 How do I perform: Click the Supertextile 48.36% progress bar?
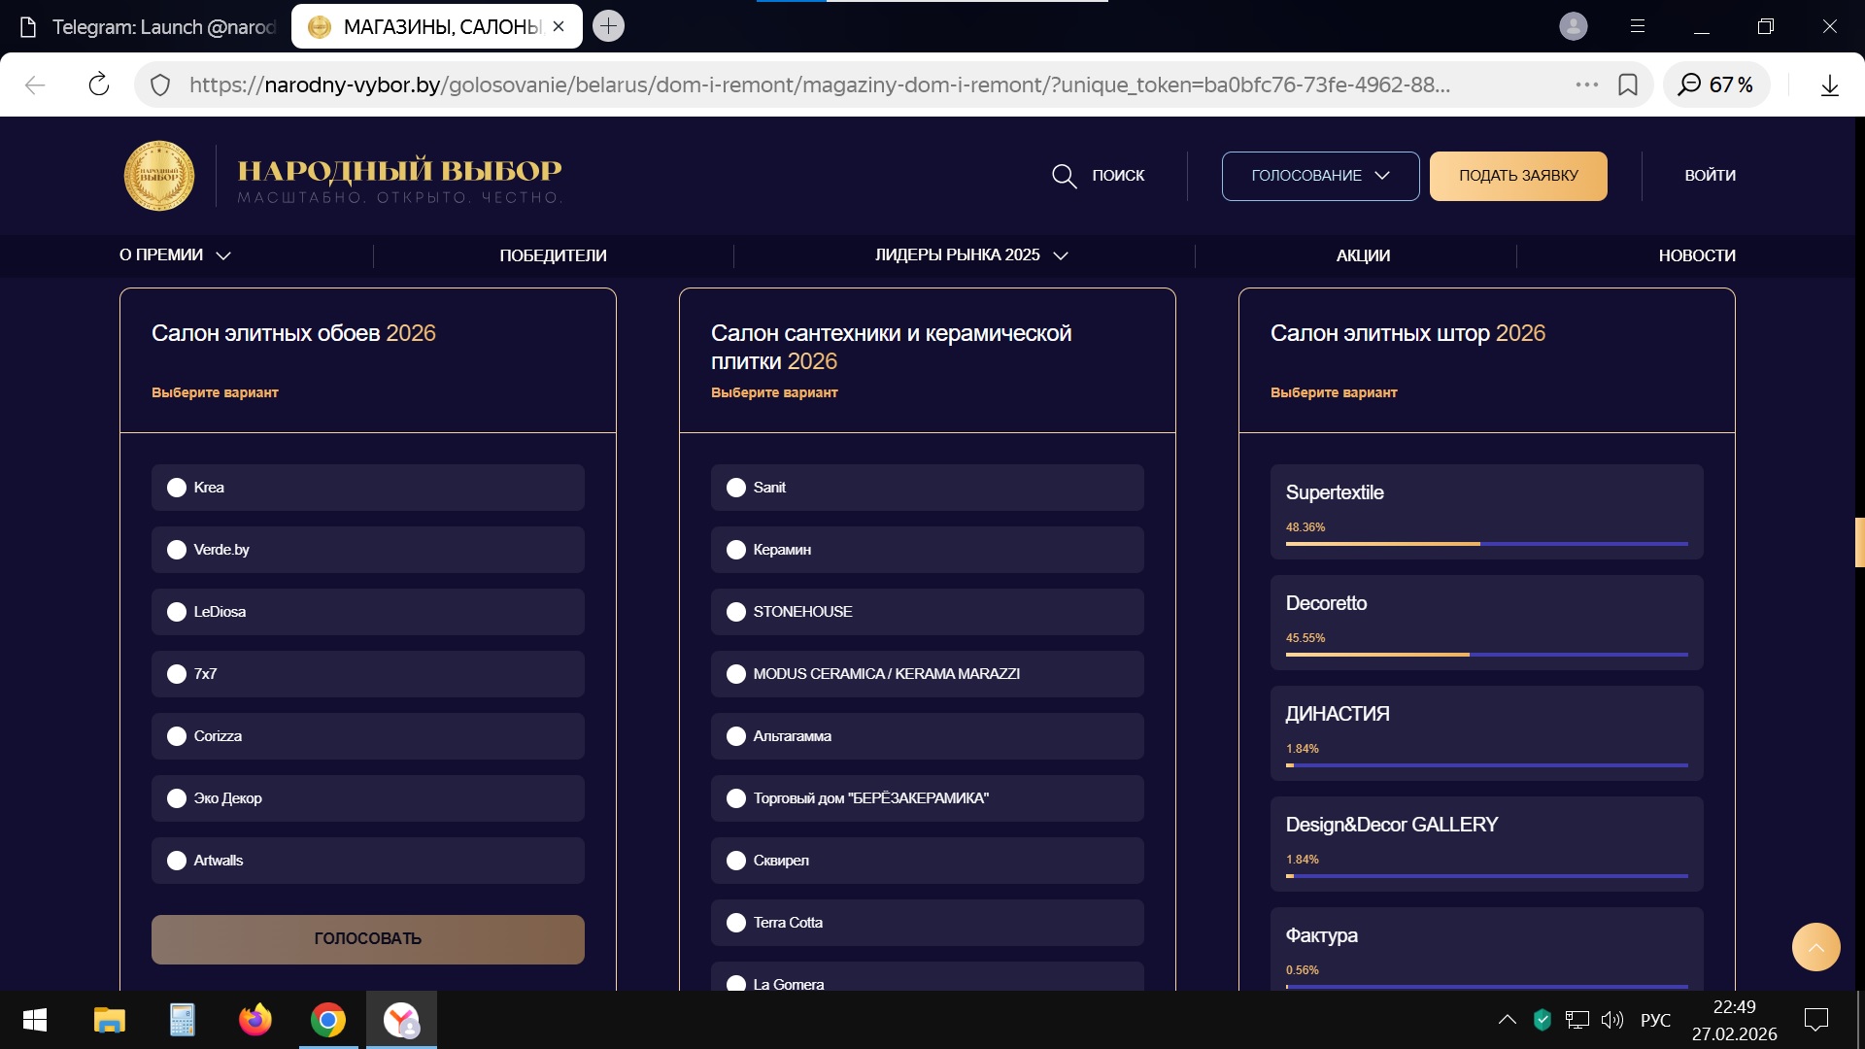click(x=1486, y=544)
